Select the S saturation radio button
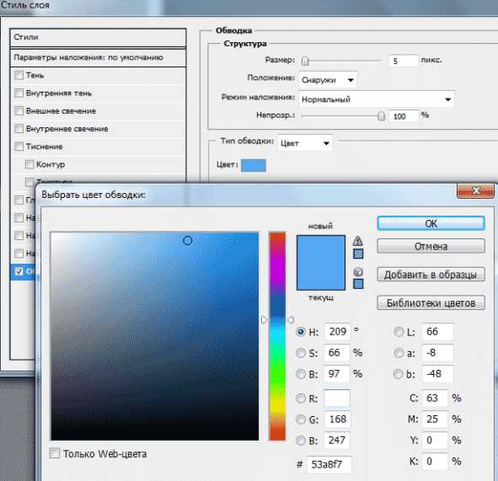This screenshot has height=481, width=498. [301, 353]
